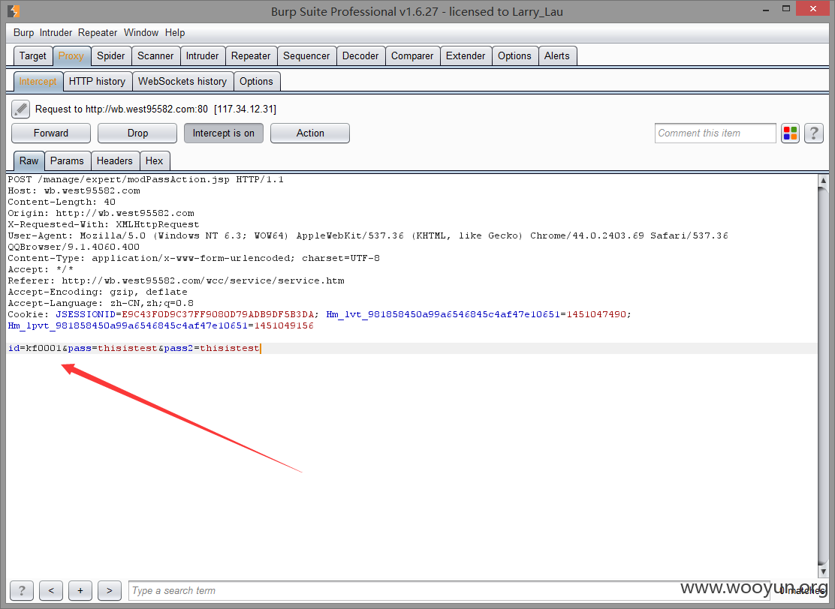Viewport: 835px width, 609px height.
Task: Click the Content-Length: 40 header line
Action: click(62, 202)
